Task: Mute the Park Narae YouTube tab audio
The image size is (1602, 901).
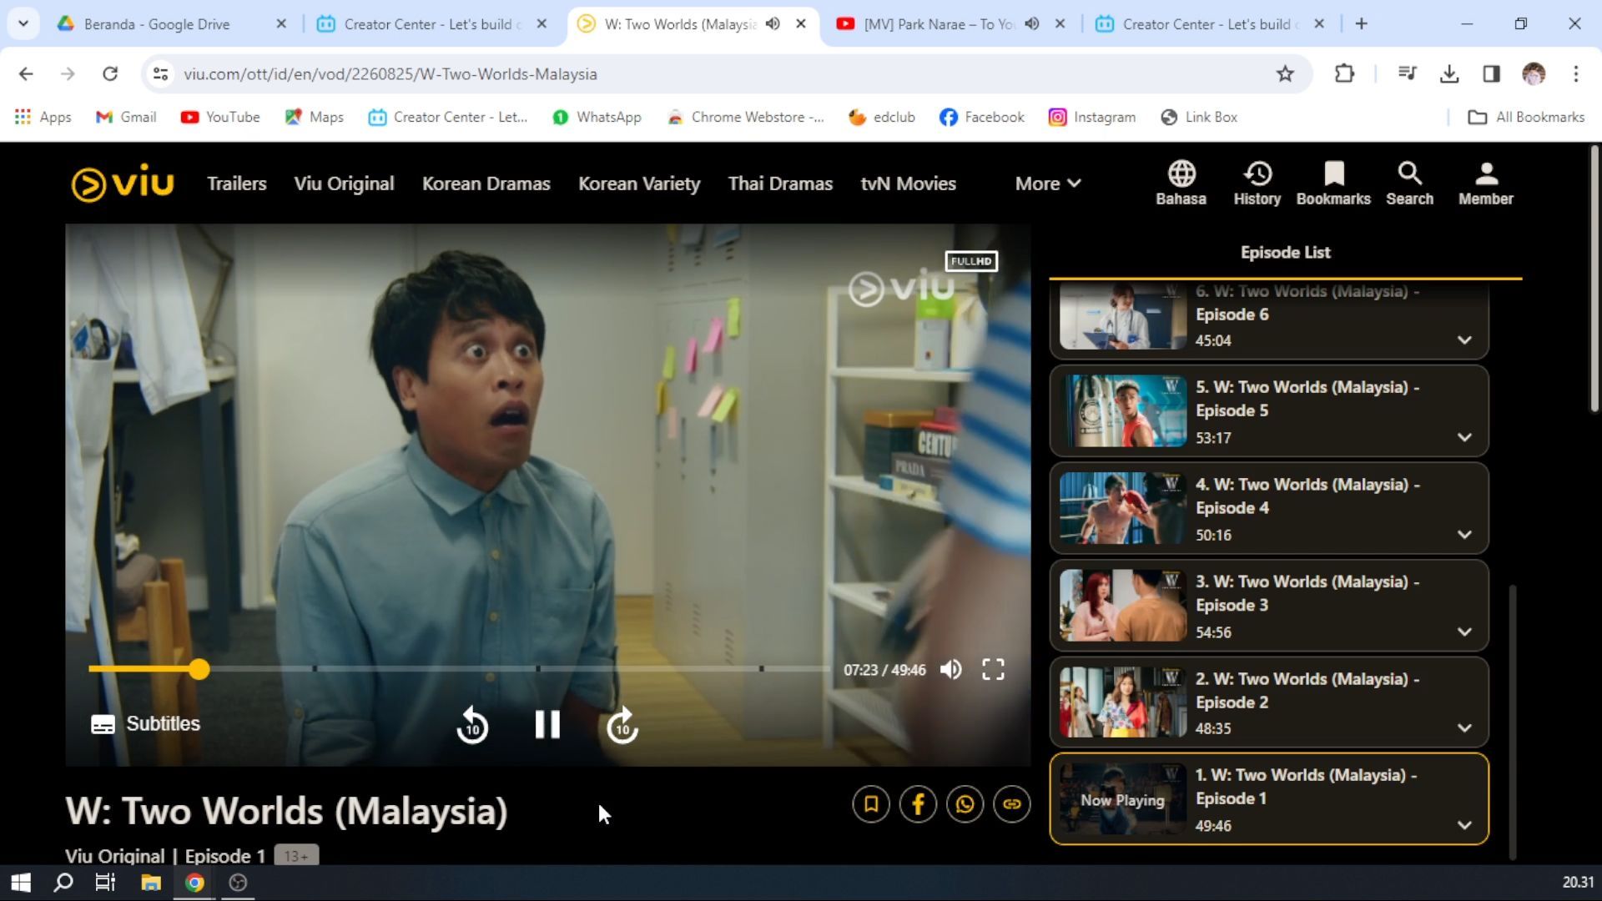Action: [x=1032, y=24]
